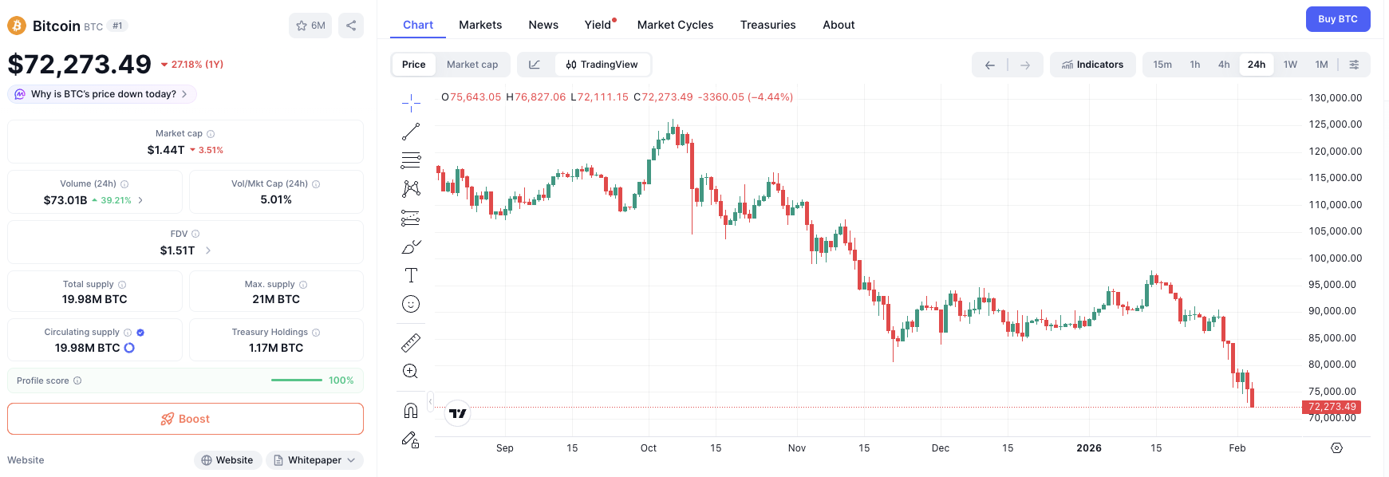Open the Markets tab
This screenshot has height=477, width=1389.
[x=480, y=25]
